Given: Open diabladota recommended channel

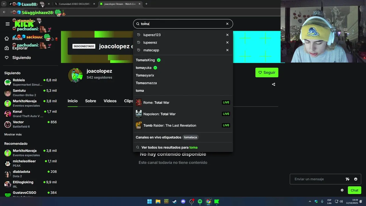Looking at the screenshot, I should click(31, 174).
